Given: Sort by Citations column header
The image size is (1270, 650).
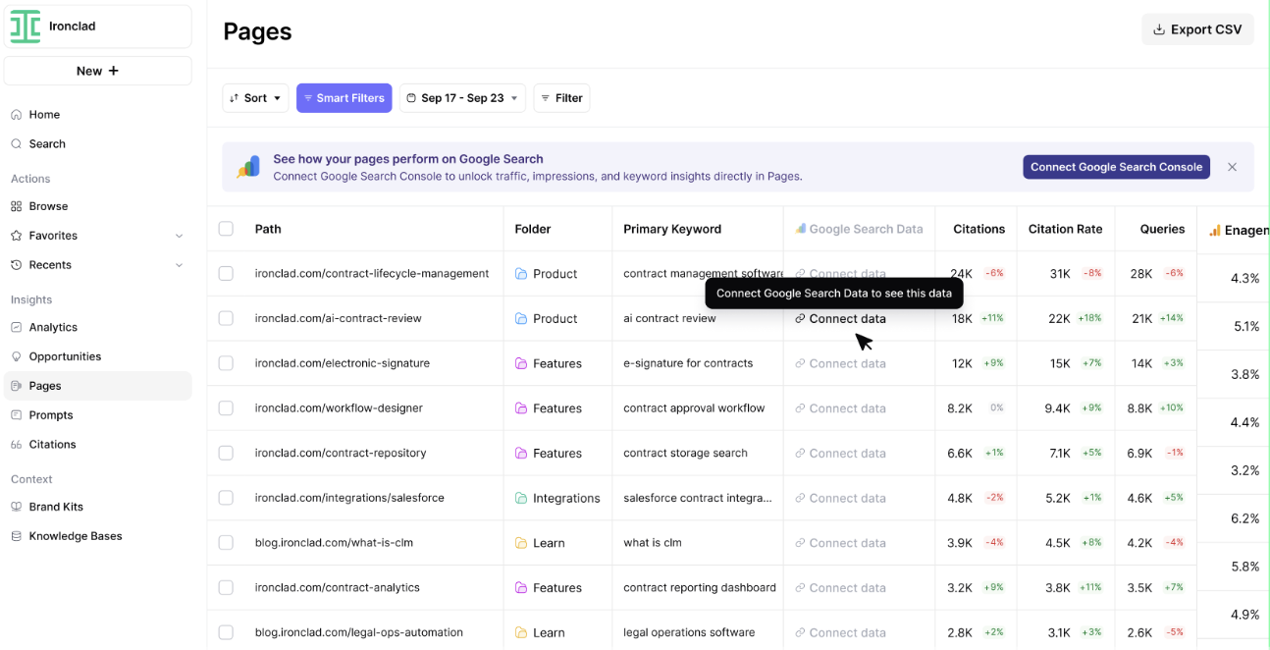Looking at the screenshot, I should pyautogui.click(x=979, y=230).
